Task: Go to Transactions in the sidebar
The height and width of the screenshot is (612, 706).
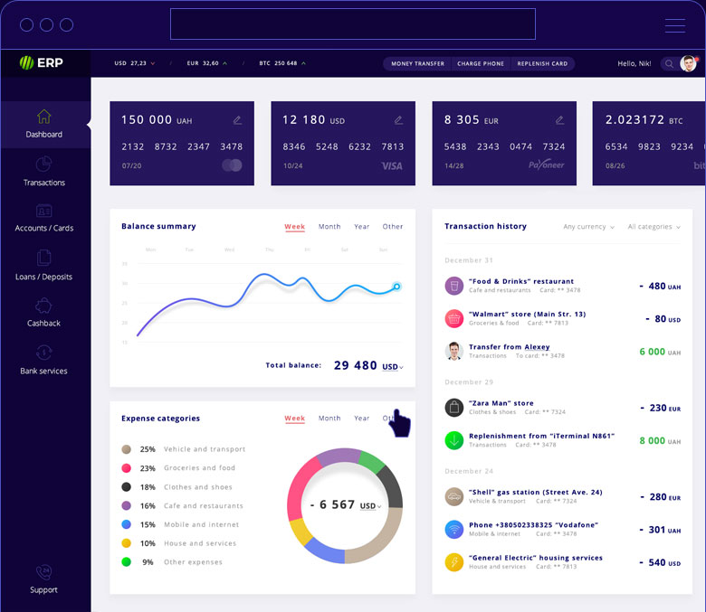Action: pyautogui.click(x=43, y=165)
